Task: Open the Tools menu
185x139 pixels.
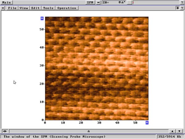Action: (48, 8)
